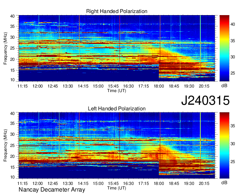Click the 17:15 tick label on bottom plot
The image size is (239, 194).
coord(144,183)
